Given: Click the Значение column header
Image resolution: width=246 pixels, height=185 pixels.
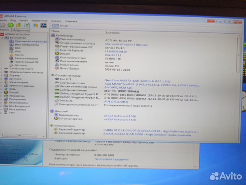Looking at the screenshot, I should [112, 33].
